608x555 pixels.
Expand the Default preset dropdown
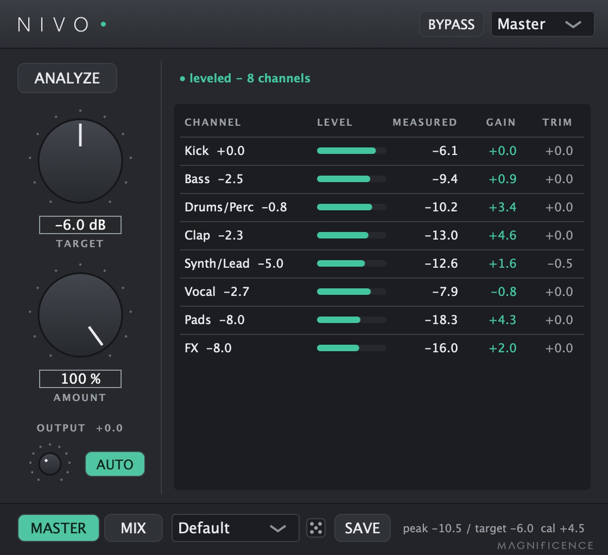(x=235, y=528)
